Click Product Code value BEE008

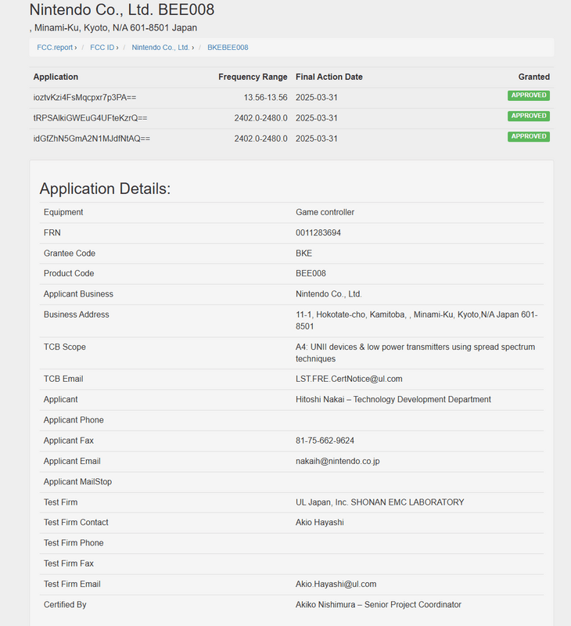point(311,273)
